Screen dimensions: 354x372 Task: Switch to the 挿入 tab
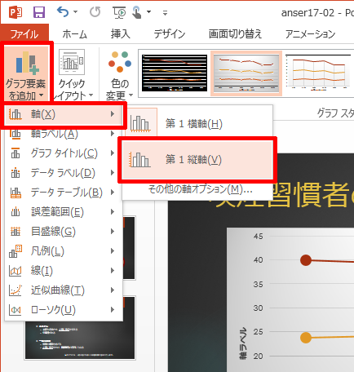click(x=121, y=34)
